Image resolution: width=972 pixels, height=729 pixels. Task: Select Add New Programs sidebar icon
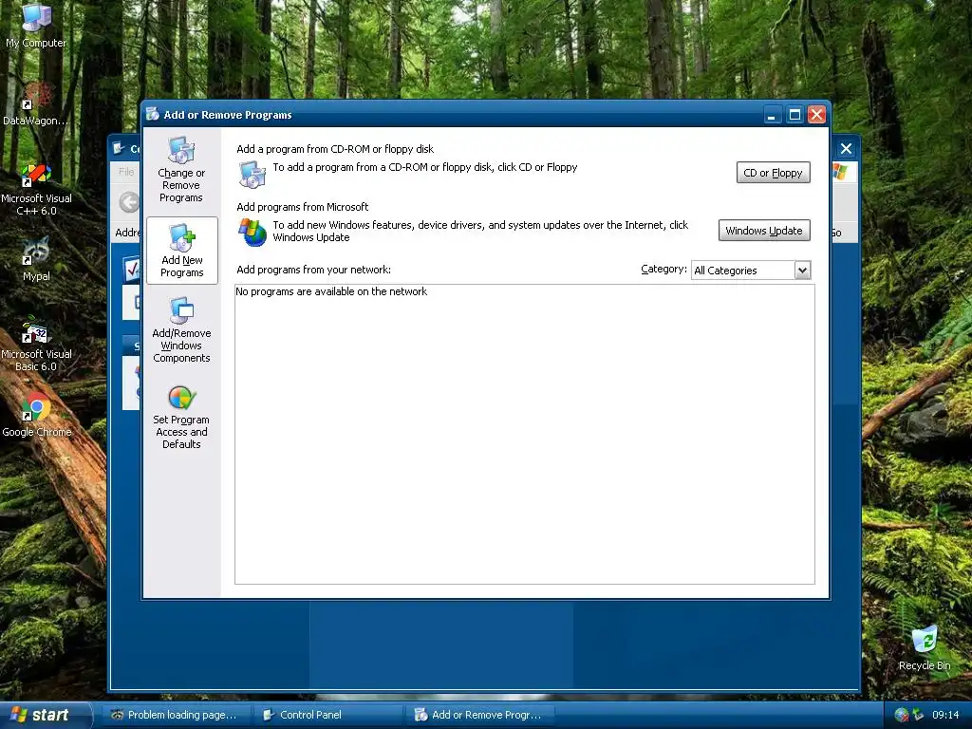click(x=181, y=251)
